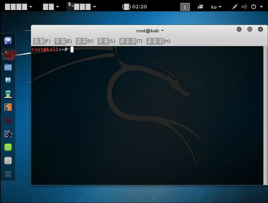Click the clock showing 02:20
The image size is (268, 203).
[134, 7]
